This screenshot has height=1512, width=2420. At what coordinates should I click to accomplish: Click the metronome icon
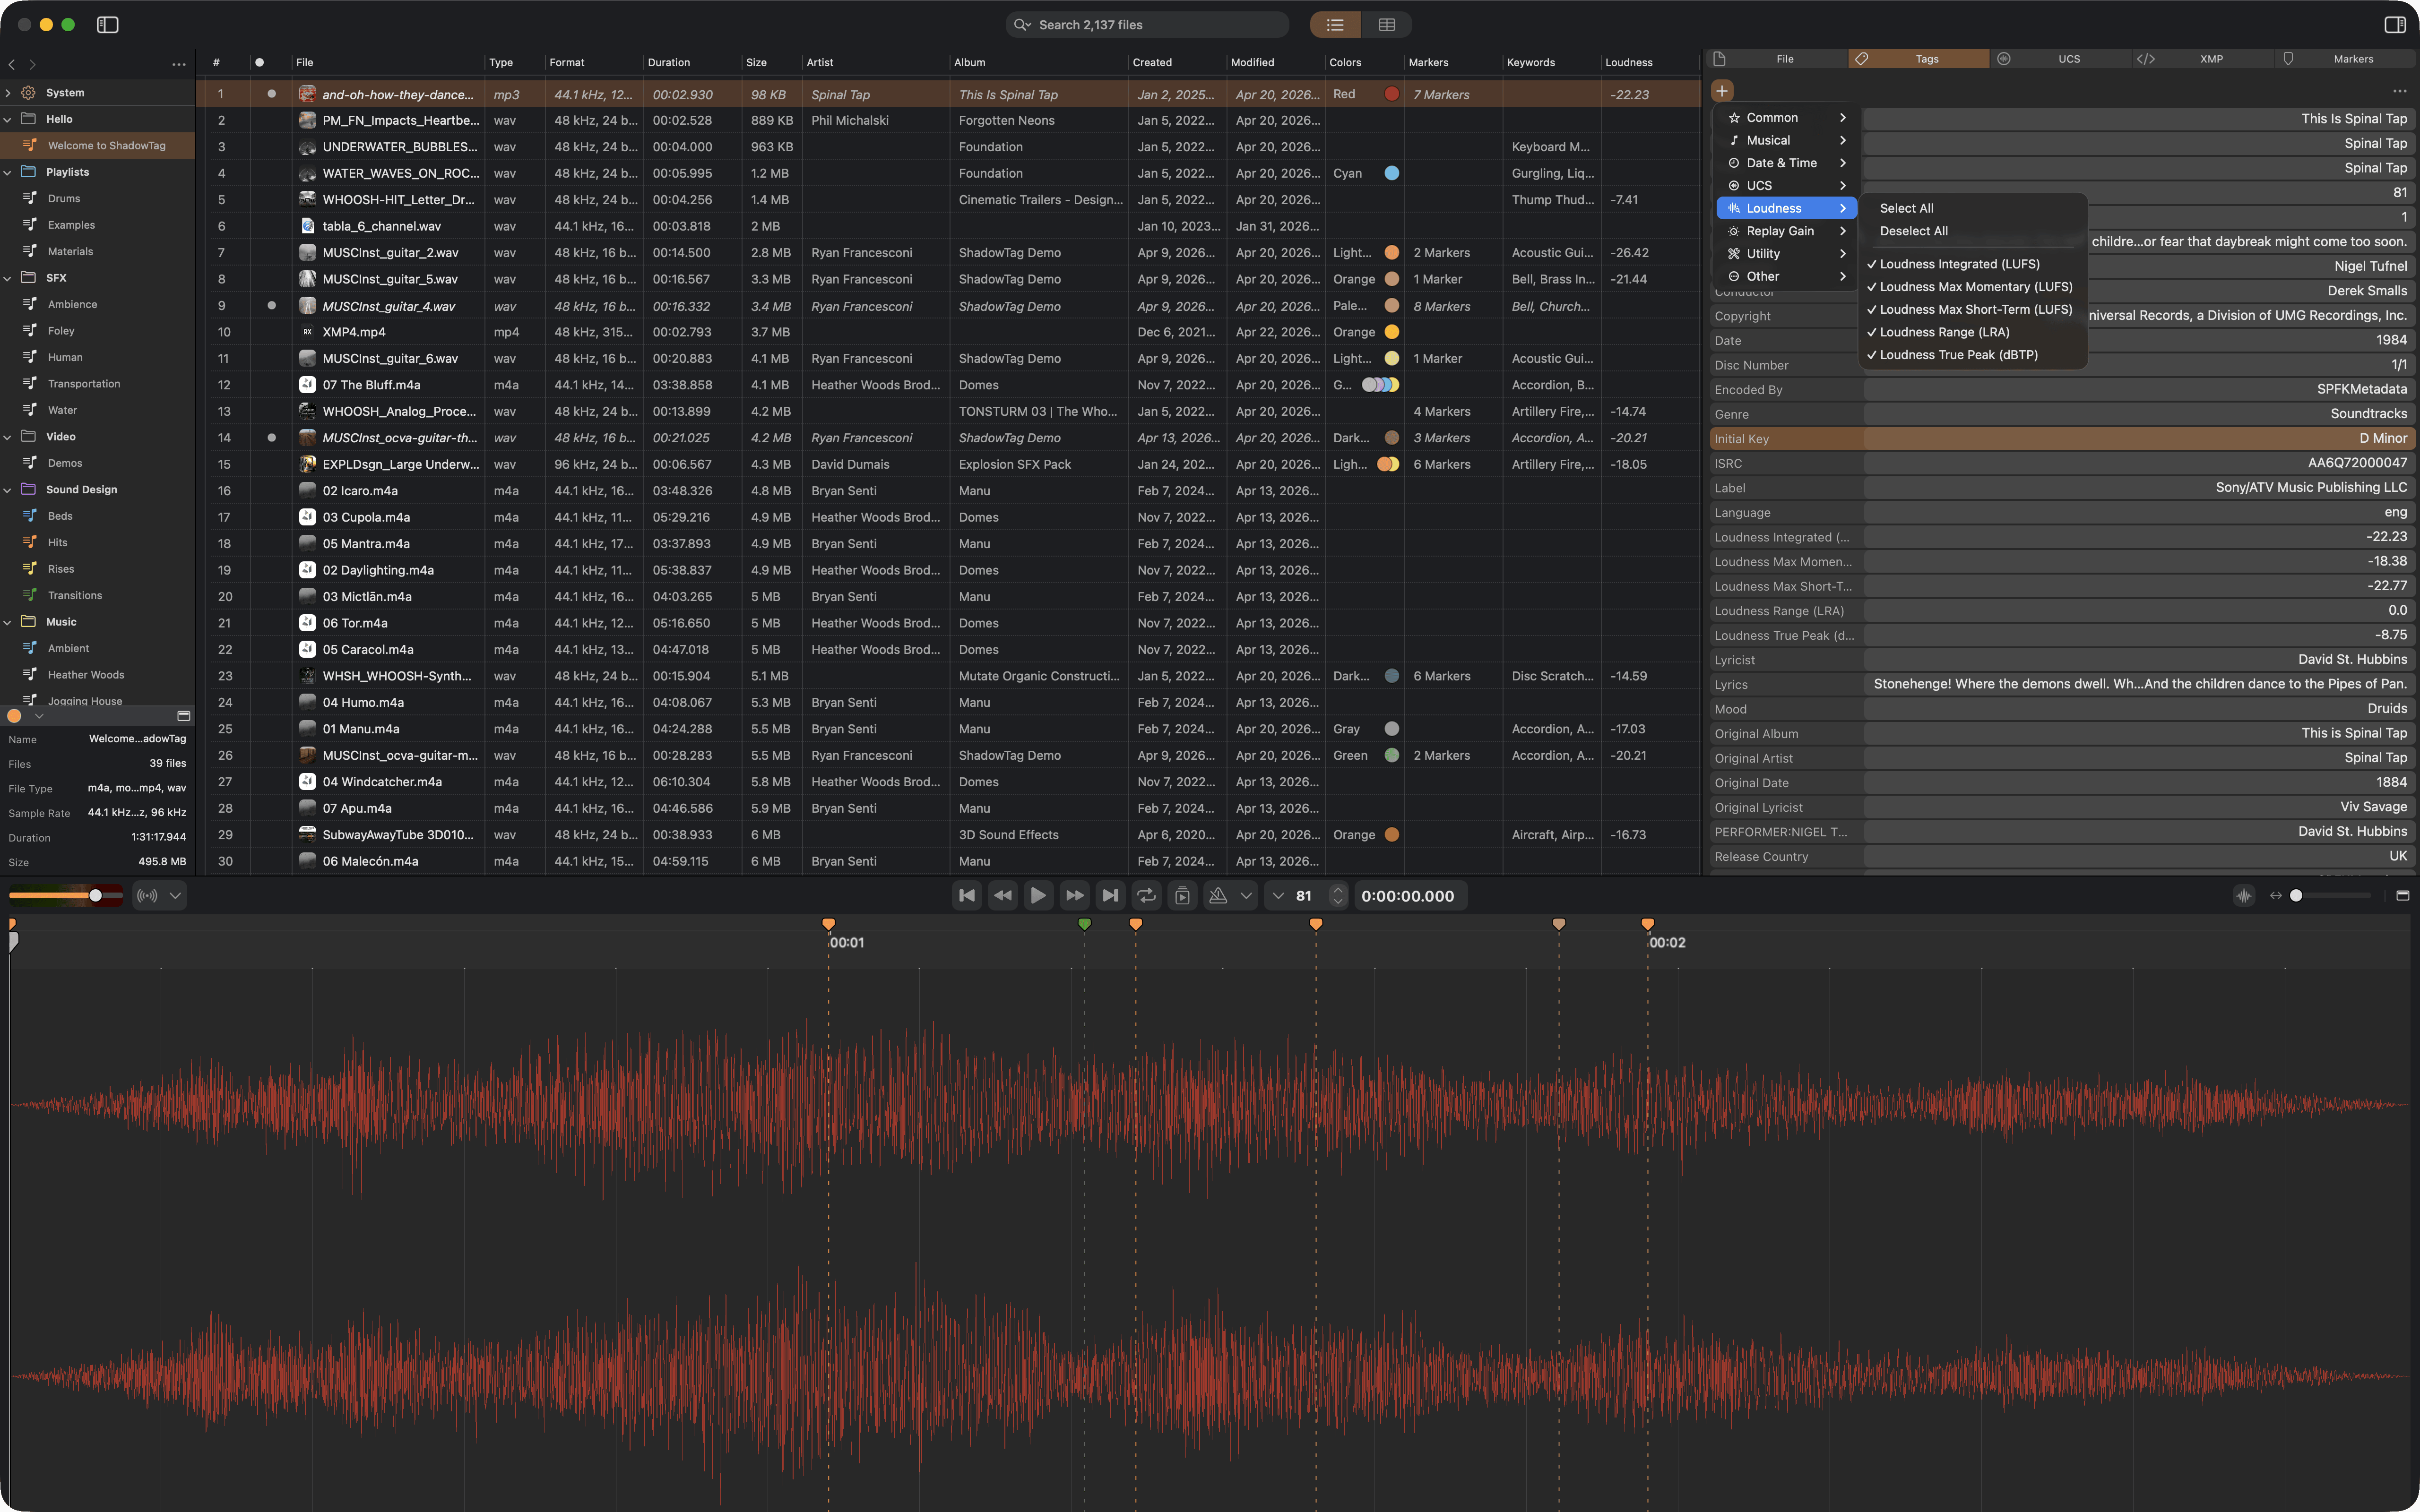click(1217, 895)
